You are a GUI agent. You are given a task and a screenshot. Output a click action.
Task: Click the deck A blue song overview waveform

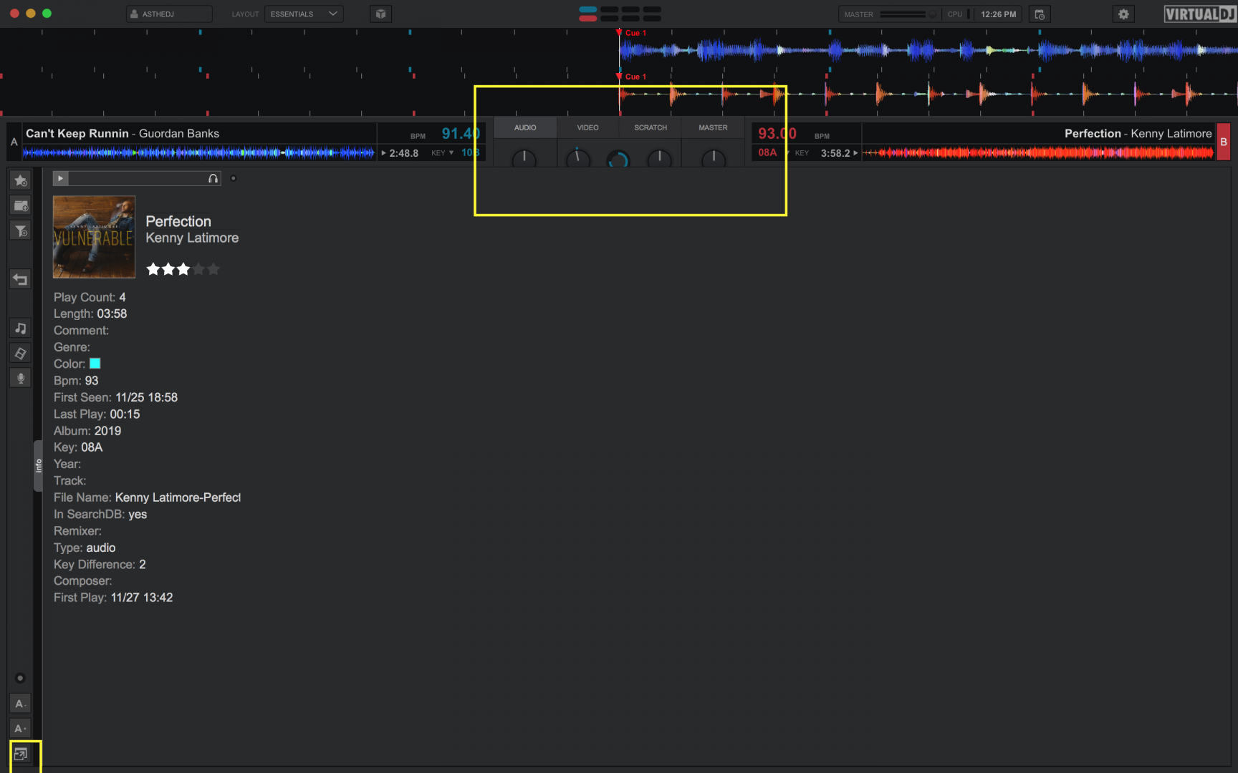click(198, 152)
